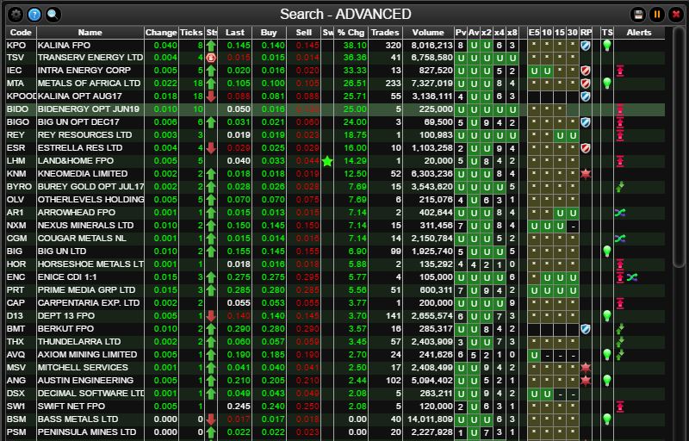Click the red down arrow in KPOOD row

coord(211,96)
